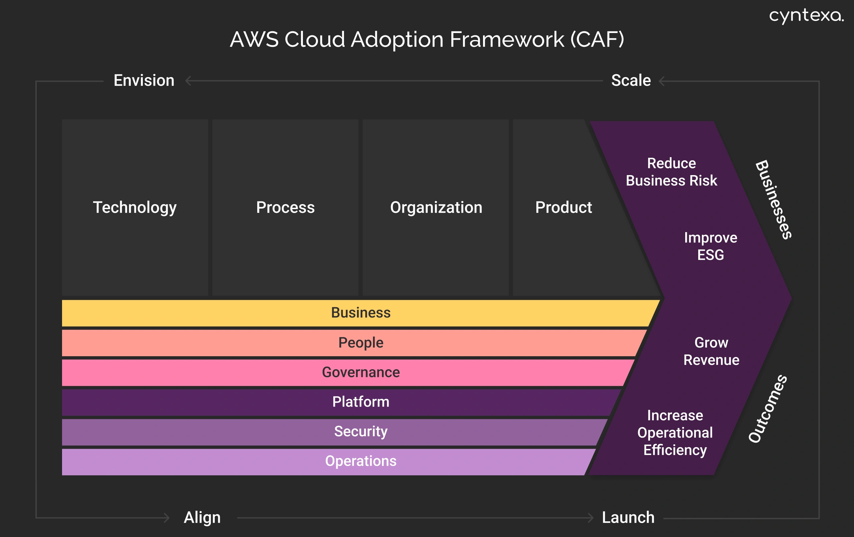Viewport: 854px width, 537px height.
Task: Select the Process pillar box
Action: [286, 208]
